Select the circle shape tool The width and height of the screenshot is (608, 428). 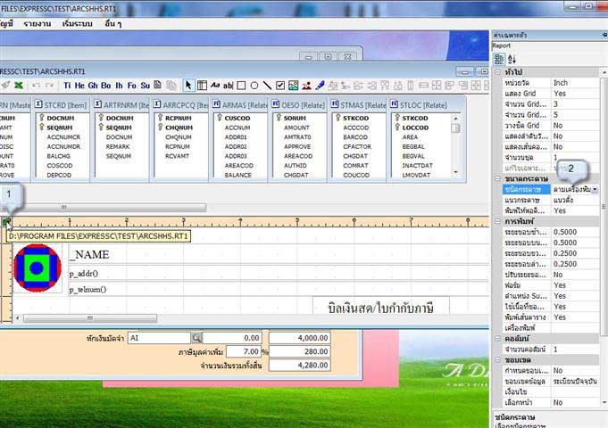click(254, 86)
